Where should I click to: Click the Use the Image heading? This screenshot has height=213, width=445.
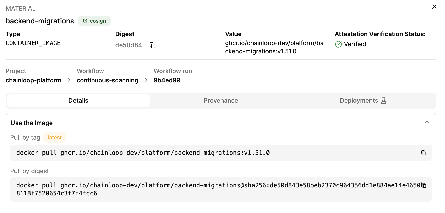32,123
